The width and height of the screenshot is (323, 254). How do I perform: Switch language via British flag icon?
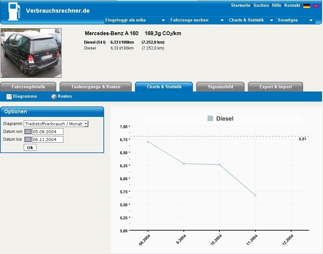(x=316, y=6)
